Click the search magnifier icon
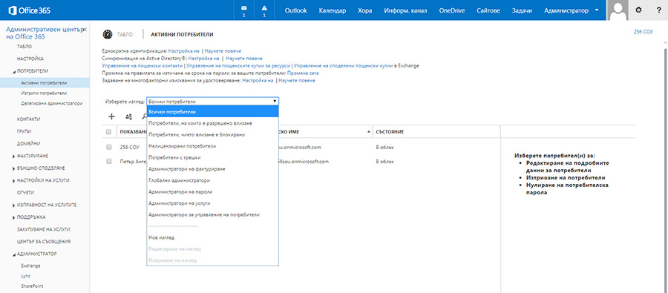The image size is (668, 293). (145, 116)
